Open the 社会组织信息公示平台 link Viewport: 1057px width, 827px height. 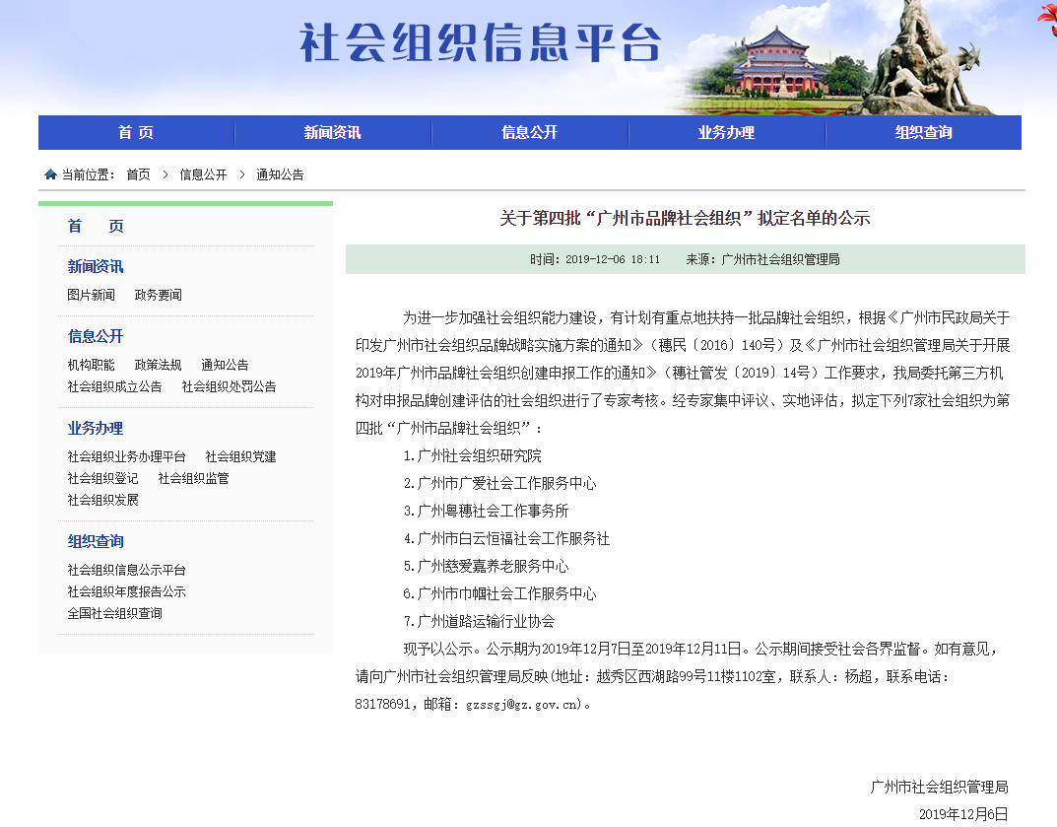click(127, 570)
